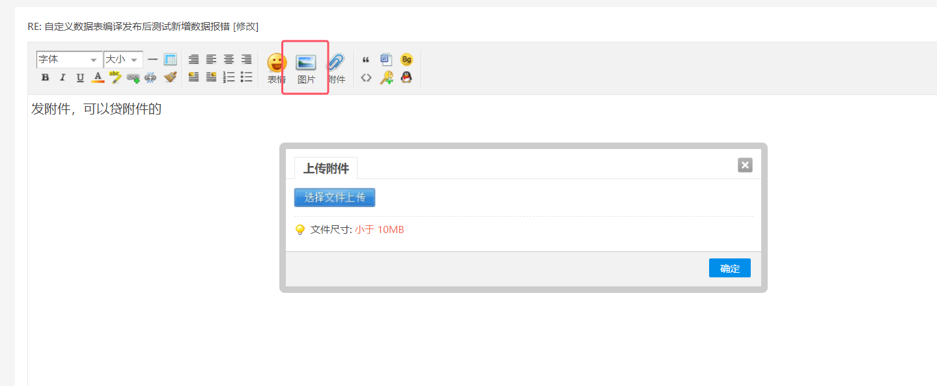This screenshot has width=937, height=386.
Task: Remove link with the unlink icon
Action: pos(151,77)
